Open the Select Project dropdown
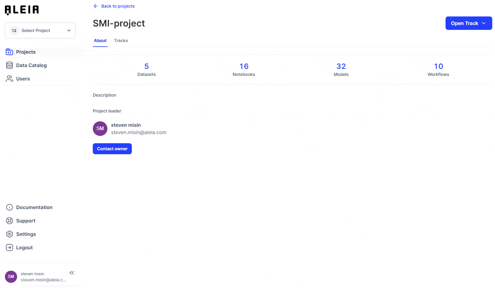The height and width of the screenshot is (288, 495). click(40, 30)
